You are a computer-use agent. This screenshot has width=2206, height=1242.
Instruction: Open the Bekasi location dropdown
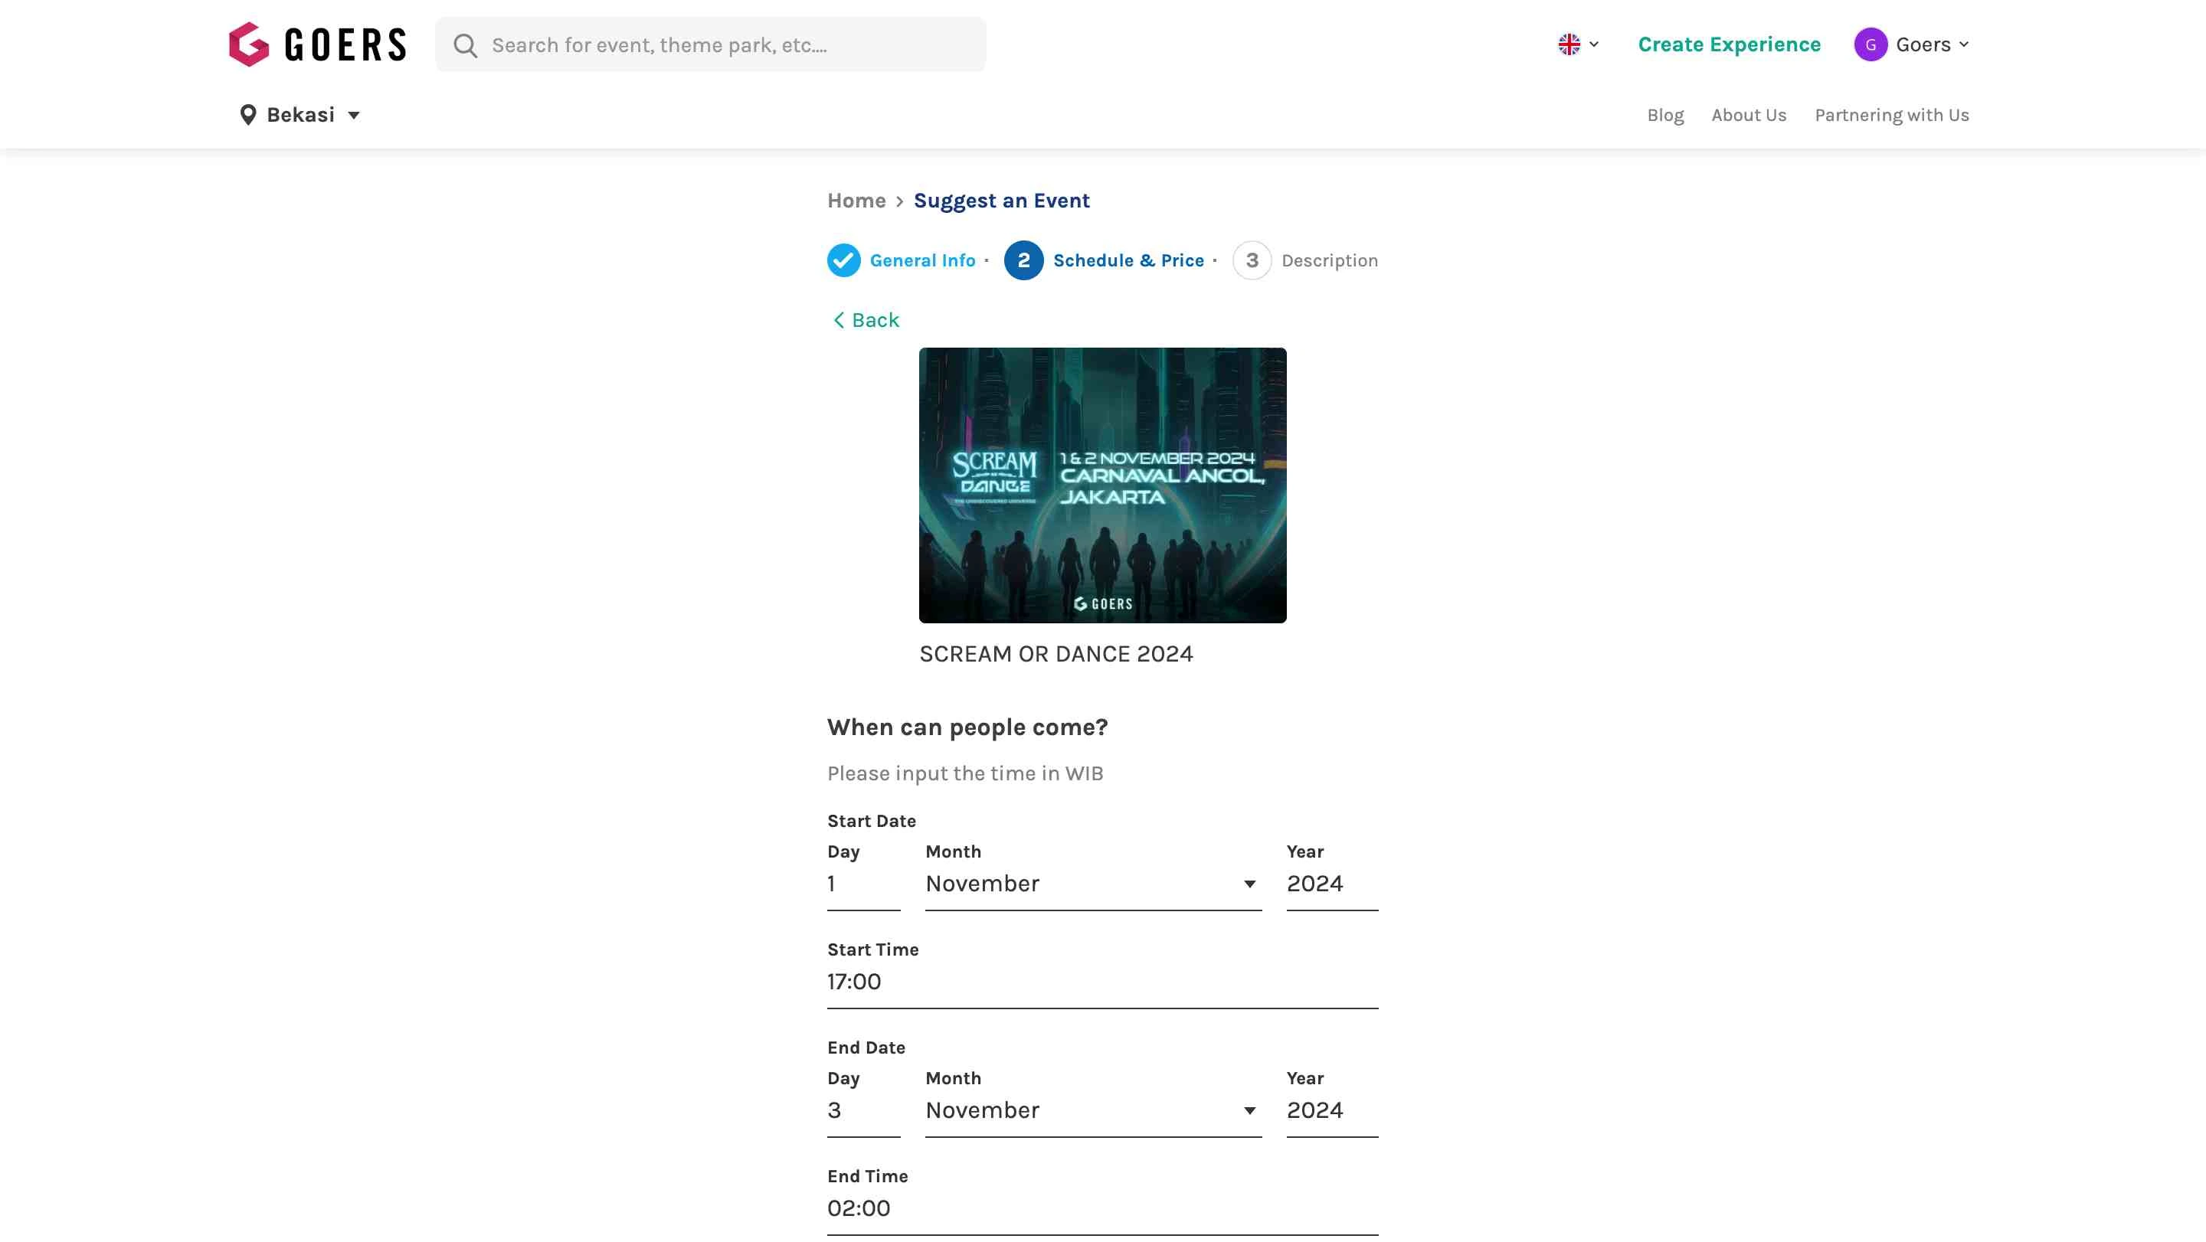pos(299,115)
